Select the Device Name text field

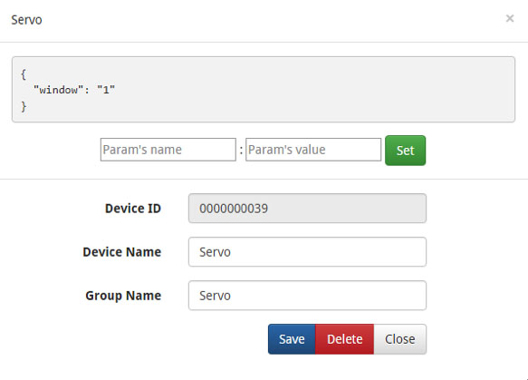pyautogui.click(x=307, y=252)
